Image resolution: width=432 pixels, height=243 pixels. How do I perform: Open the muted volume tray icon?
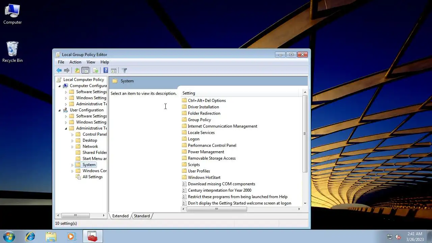(x=398, y=237)
